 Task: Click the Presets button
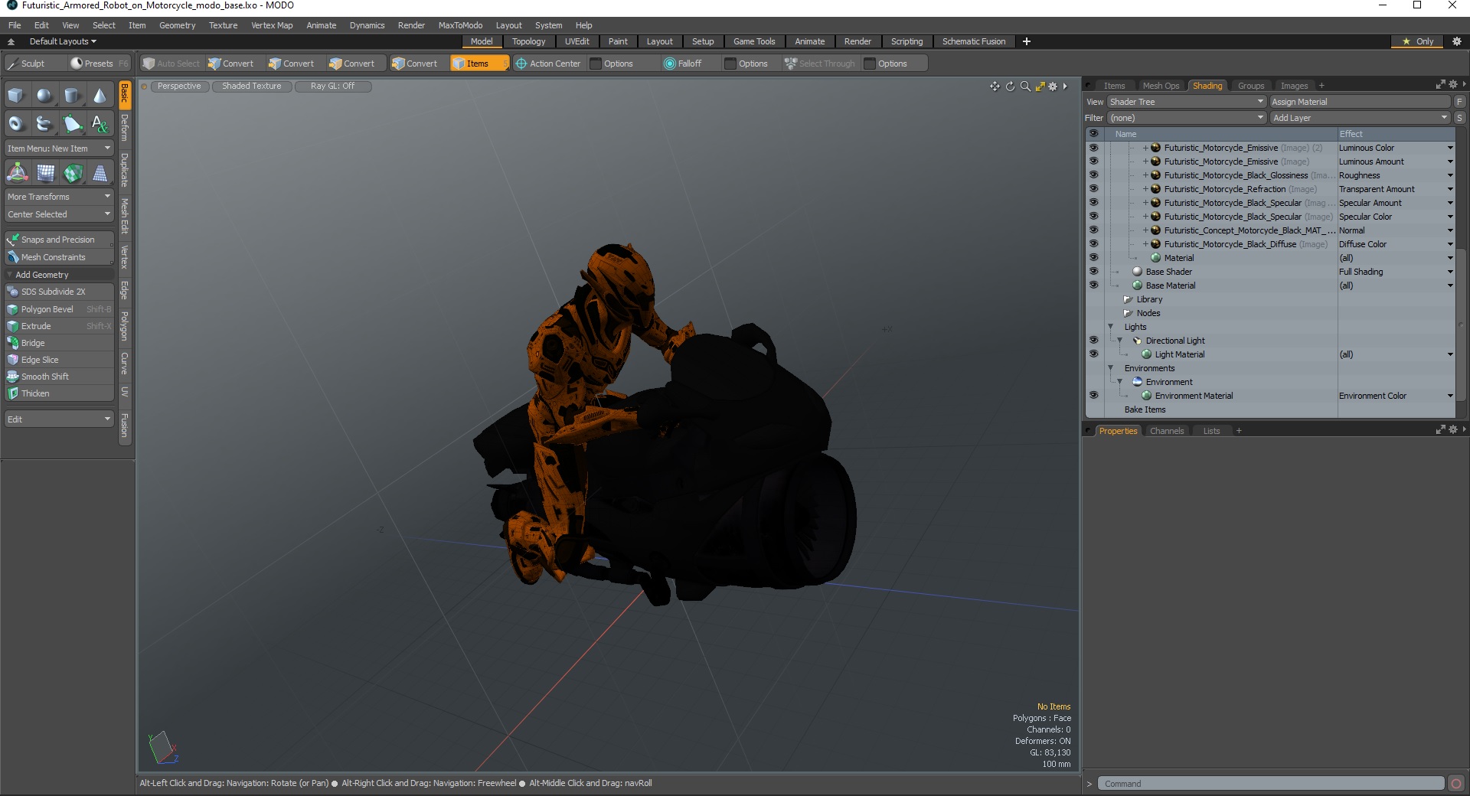(98, 64)
